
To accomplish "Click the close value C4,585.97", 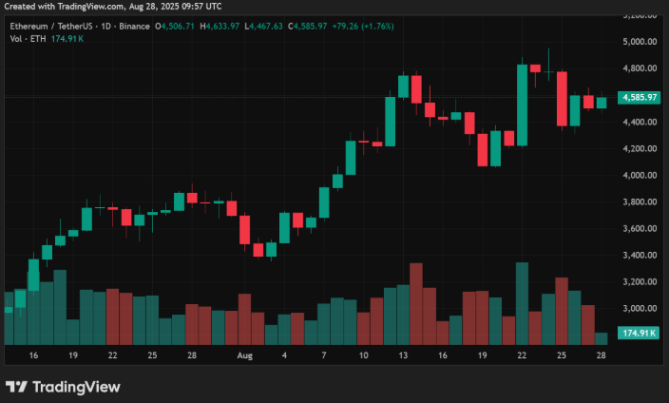I will click(307, 27).
